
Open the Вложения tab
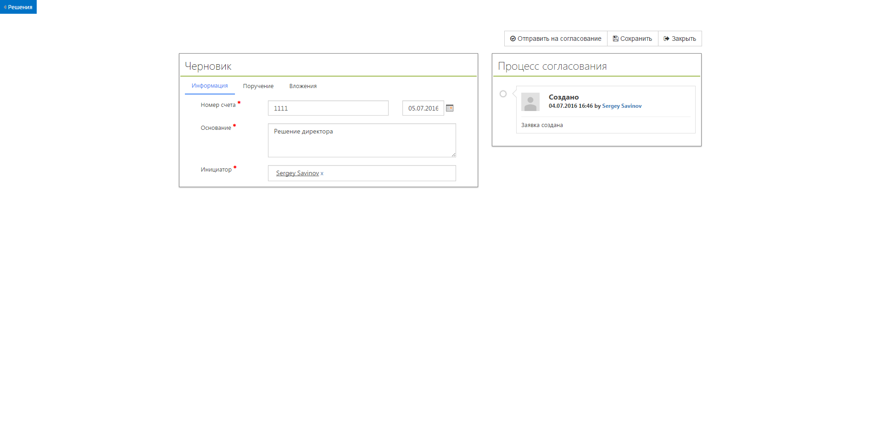click(303, 86)
